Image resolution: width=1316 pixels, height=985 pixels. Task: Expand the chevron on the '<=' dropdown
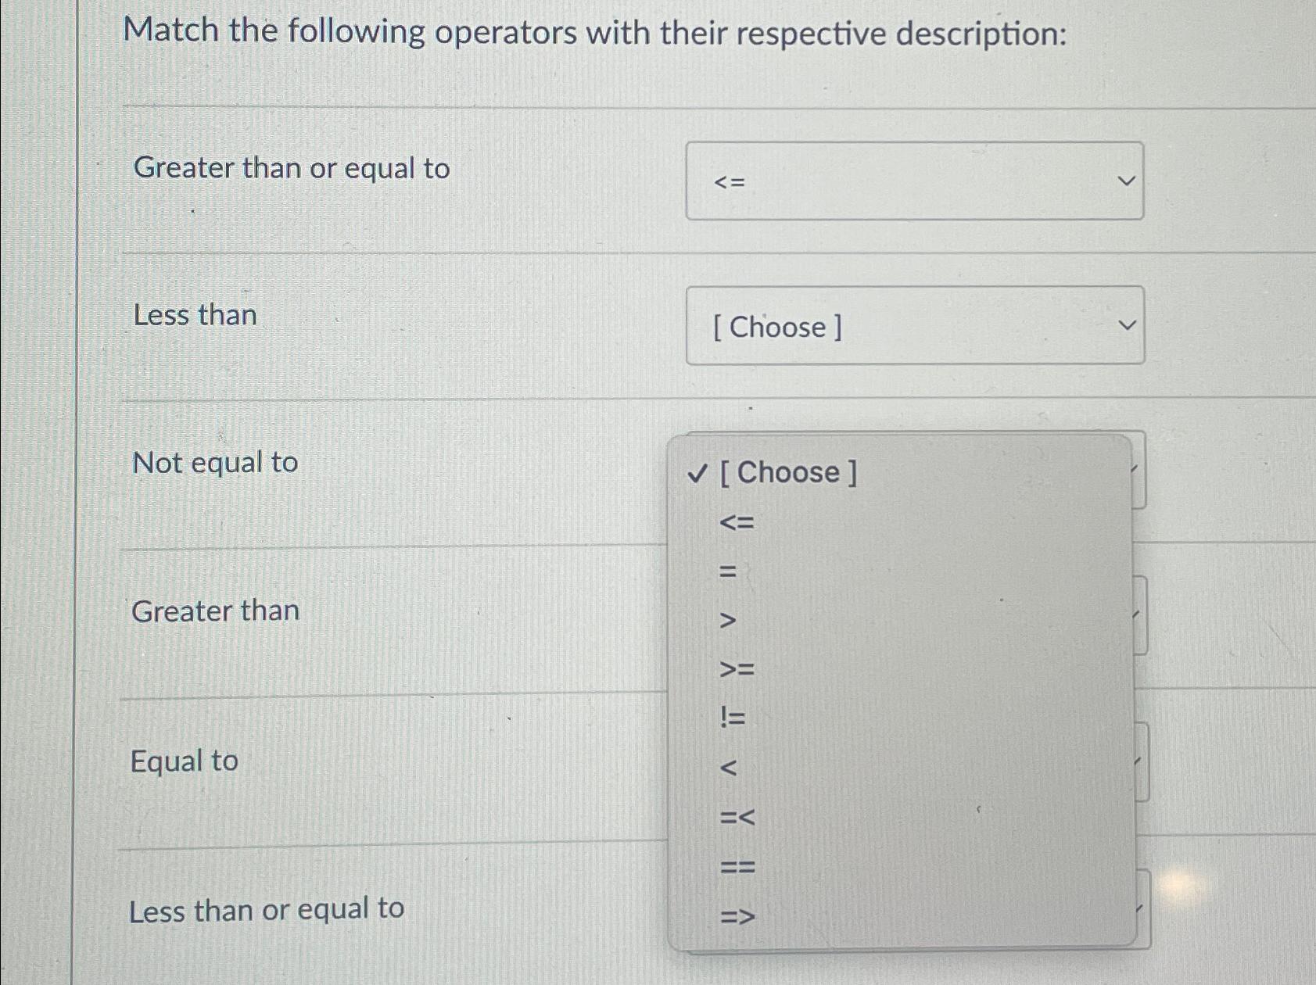click(x=1127, y=180)
